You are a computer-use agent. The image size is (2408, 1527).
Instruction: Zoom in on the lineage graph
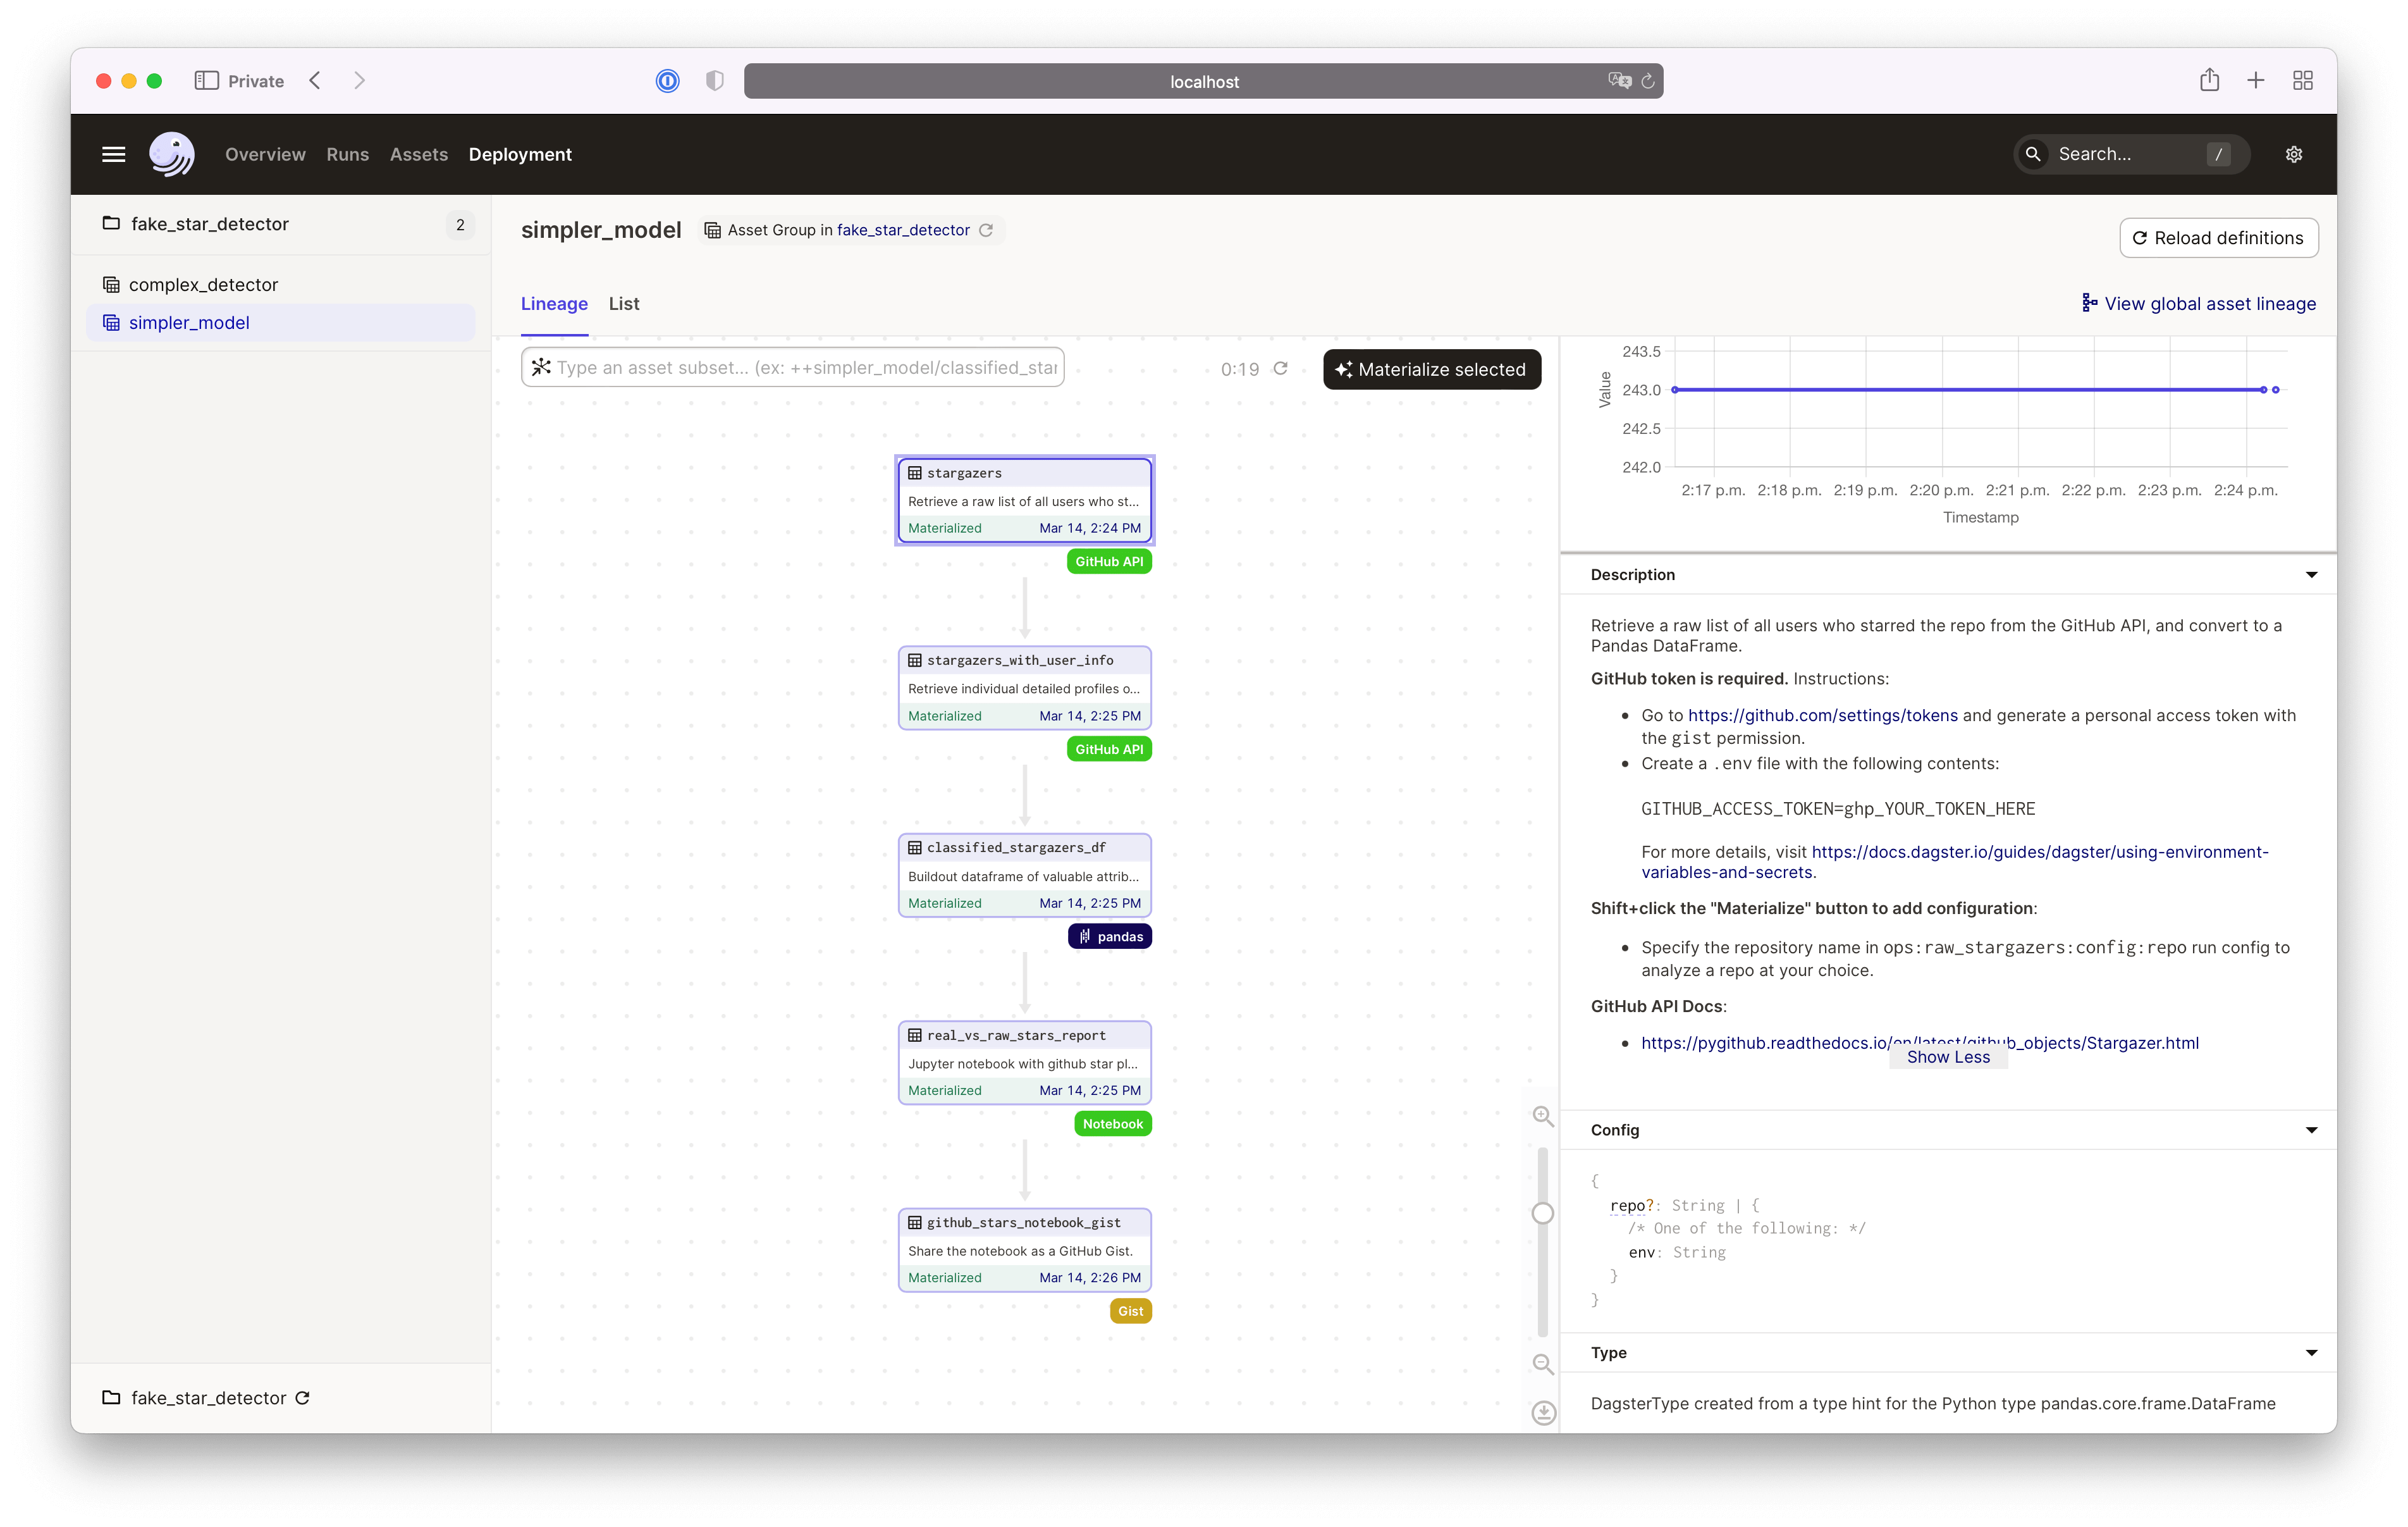(1543, 1116)
